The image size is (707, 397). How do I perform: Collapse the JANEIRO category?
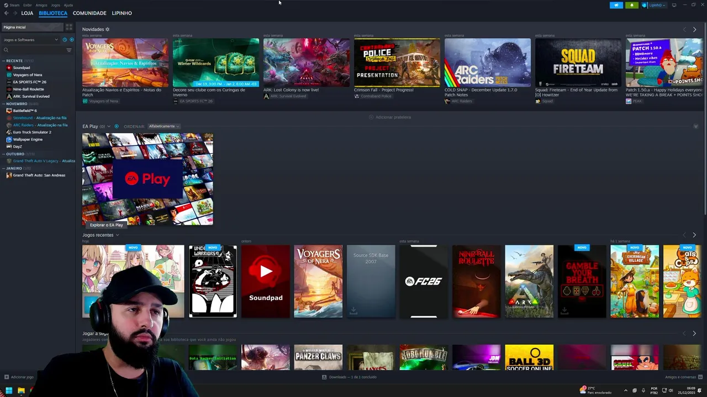[x=3, y=168]
